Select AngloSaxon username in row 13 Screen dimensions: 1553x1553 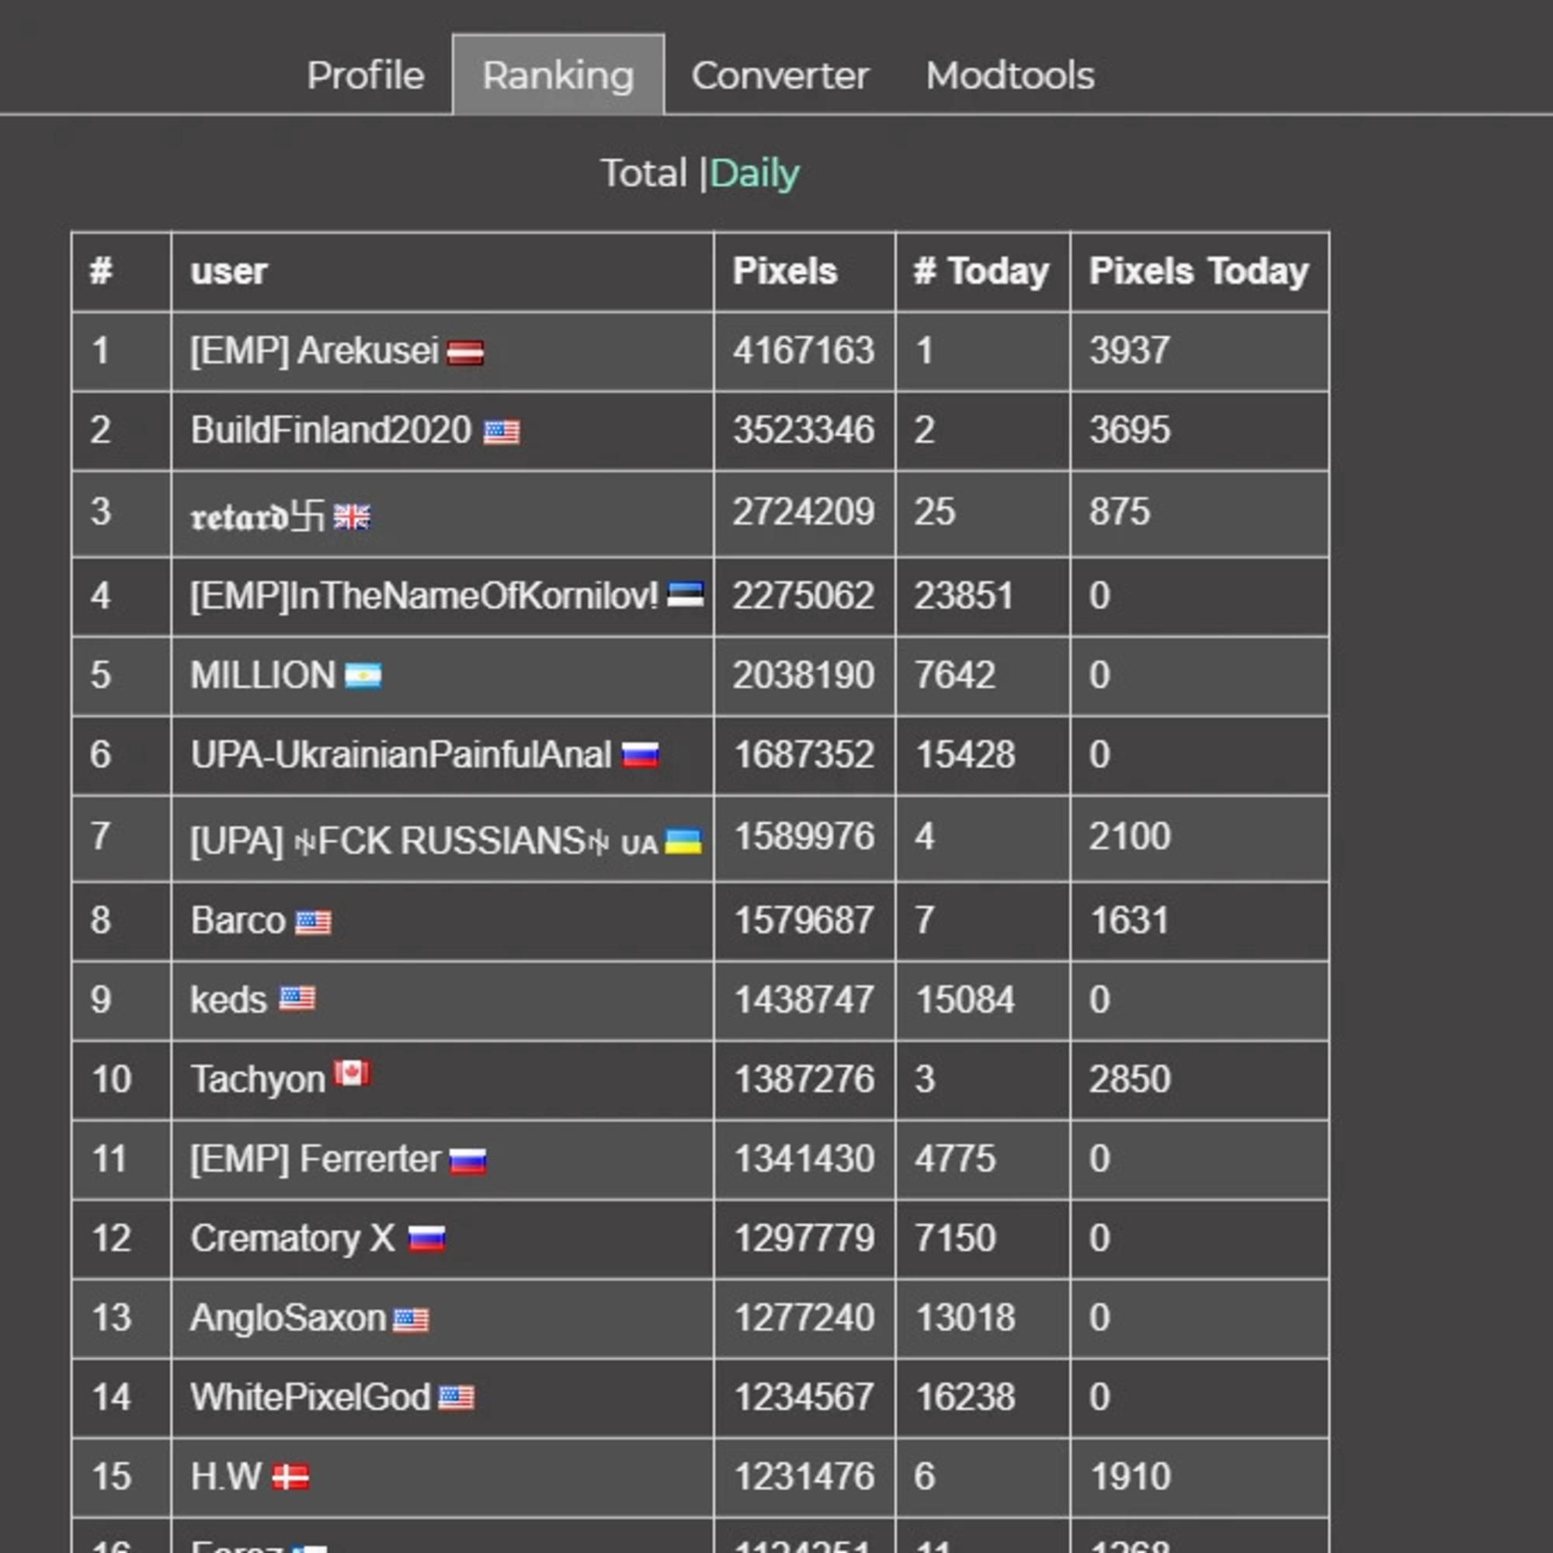(x=289, y=1318)
